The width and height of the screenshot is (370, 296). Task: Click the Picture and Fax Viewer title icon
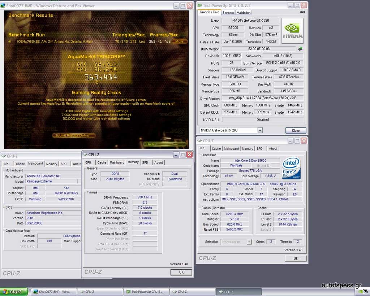3,6
